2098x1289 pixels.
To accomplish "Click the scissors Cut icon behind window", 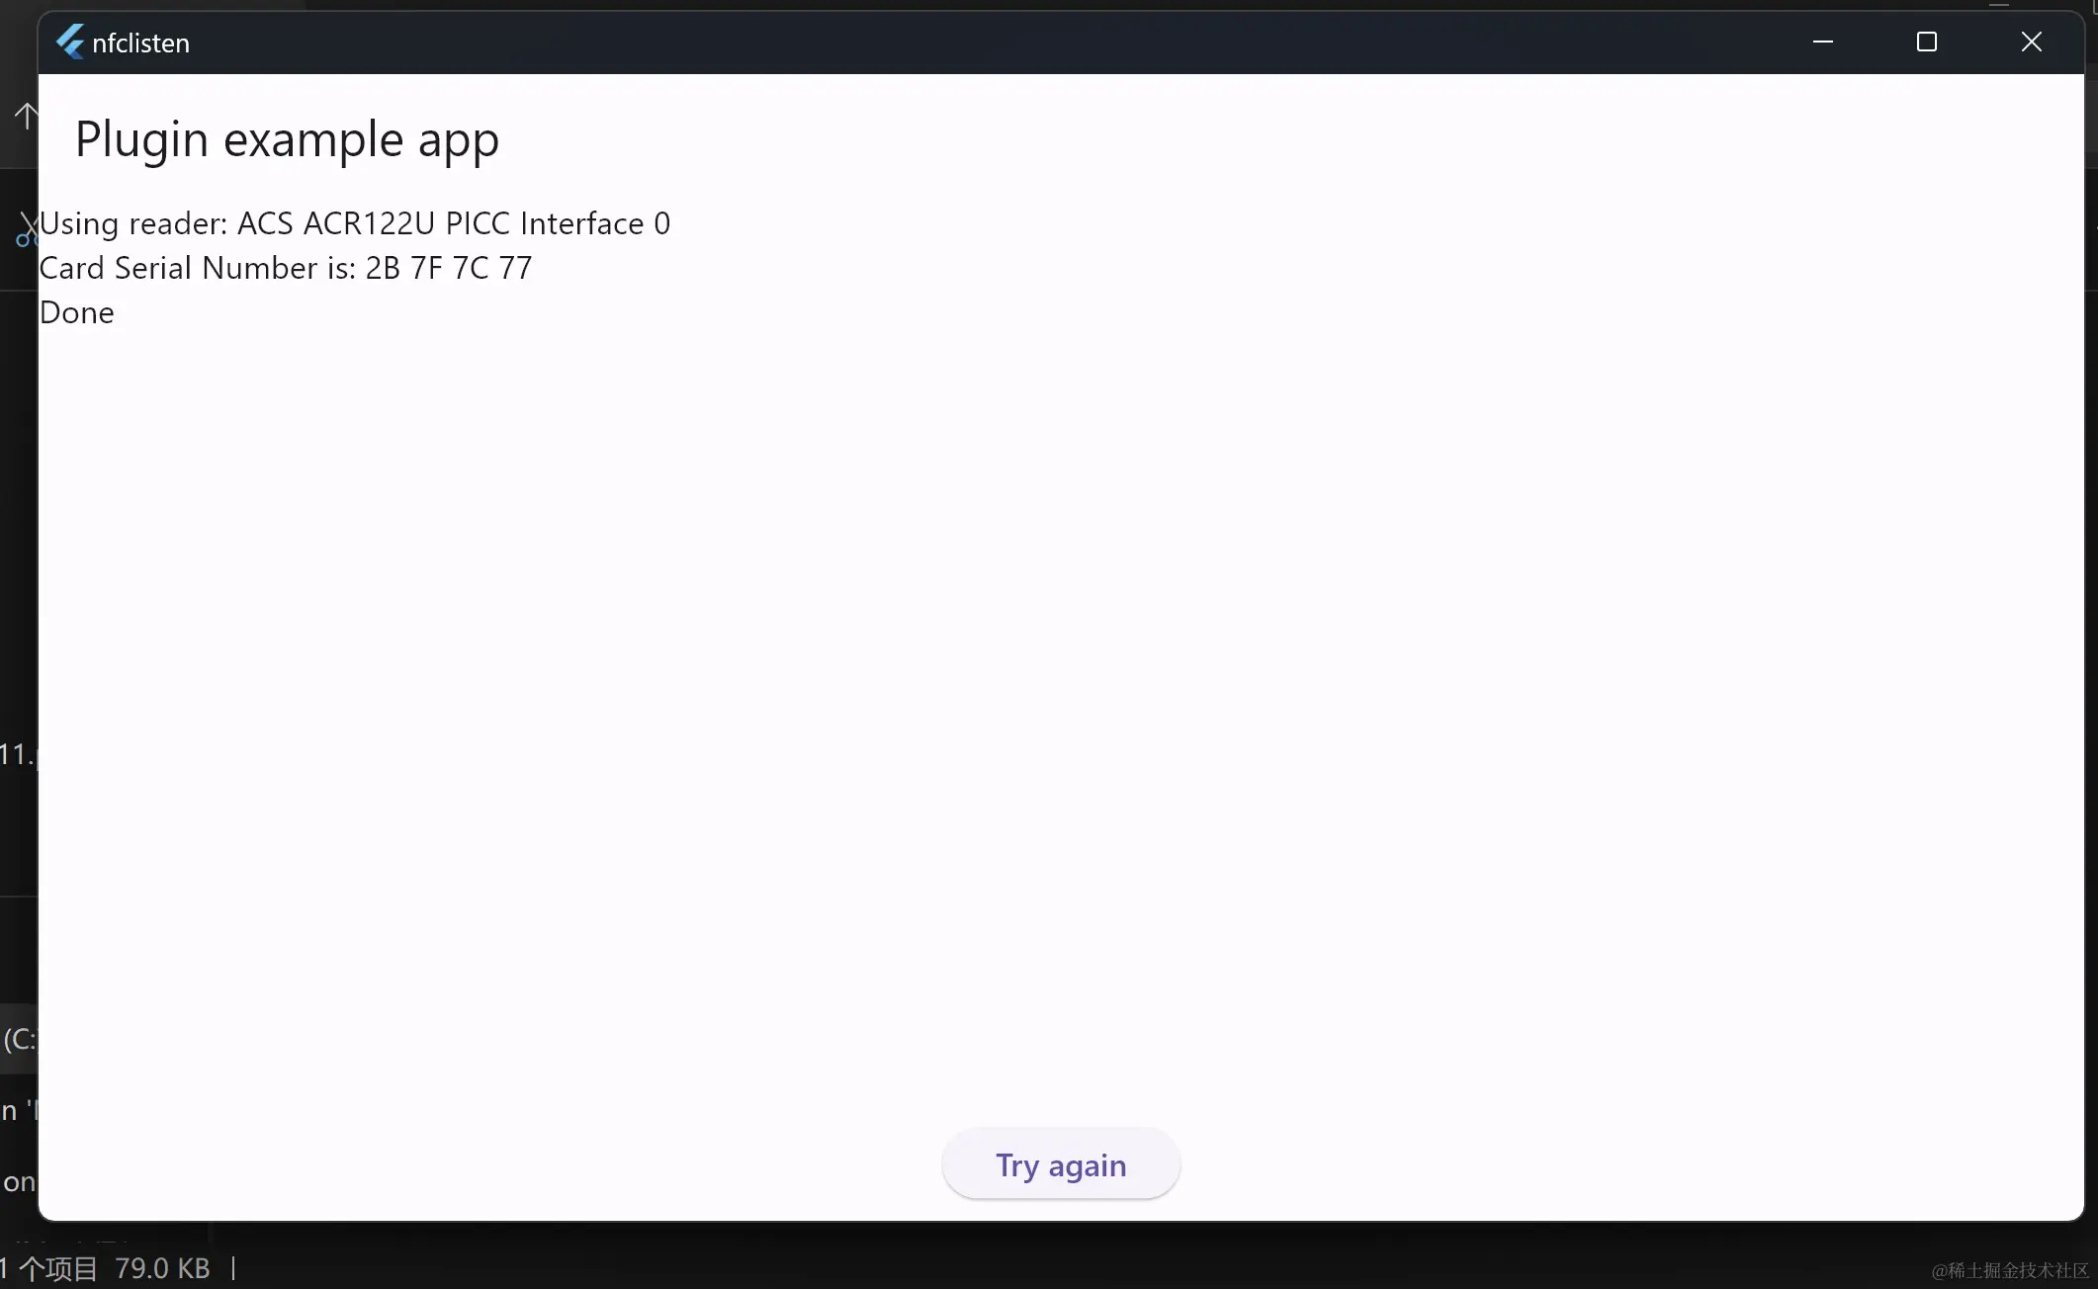I will click(x=26, y=229).
